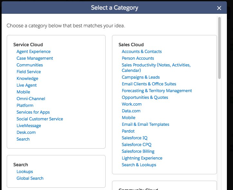Click the dialog's vertical scrollbar thumb

[x=219, y=48]
